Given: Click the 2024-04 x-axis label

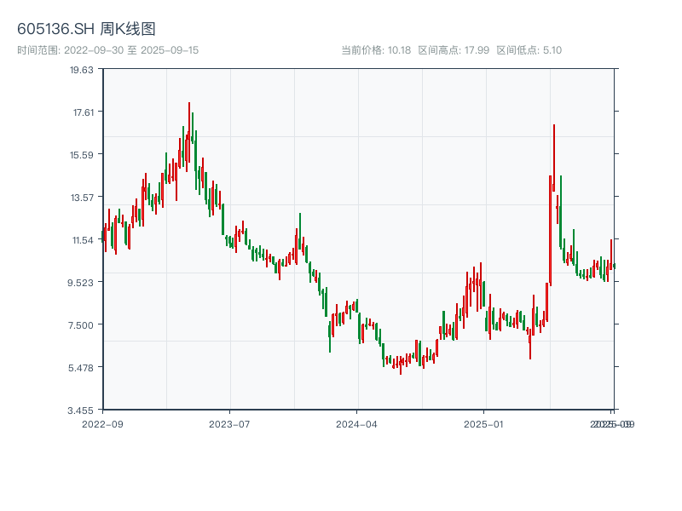Looking at the screenshot, I should click(x=356, y=424).
